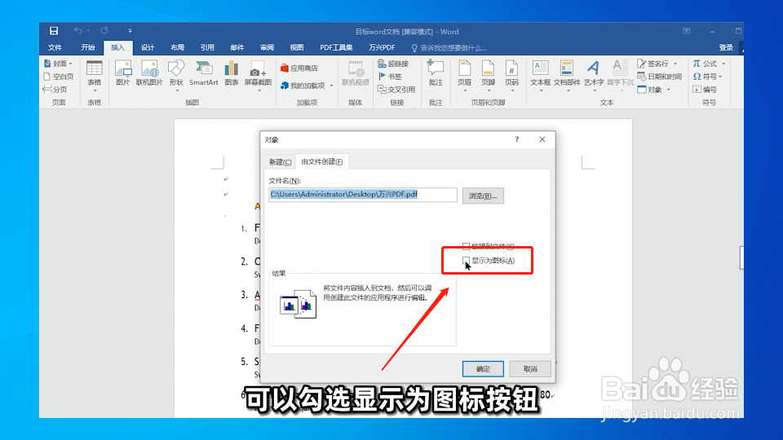Undo the last action

coord(78,31)
